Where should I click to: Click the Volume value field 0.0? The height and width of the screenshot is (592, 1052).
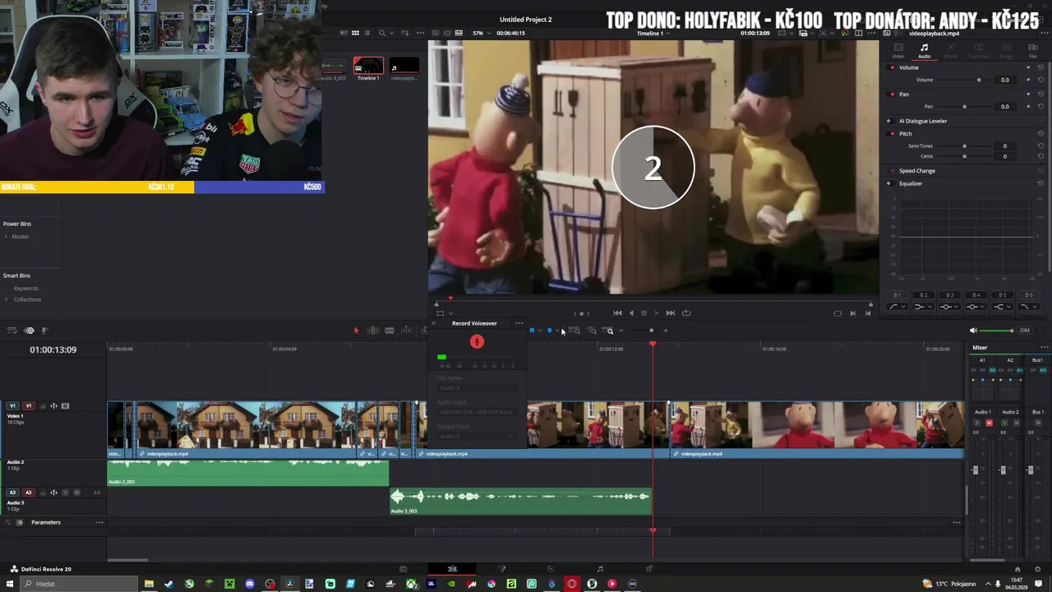click(1004, 80)
